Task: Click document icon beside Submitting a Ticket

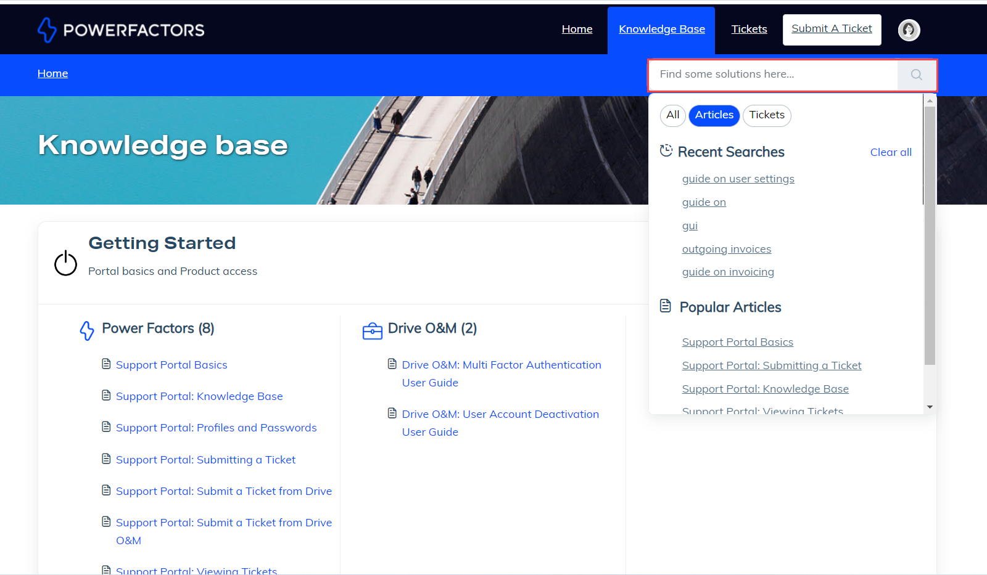Action: click(106, 459)
